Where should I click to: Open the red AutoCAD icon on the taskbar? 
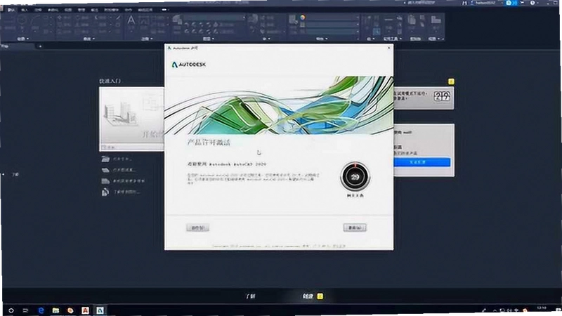click(85, 310)
